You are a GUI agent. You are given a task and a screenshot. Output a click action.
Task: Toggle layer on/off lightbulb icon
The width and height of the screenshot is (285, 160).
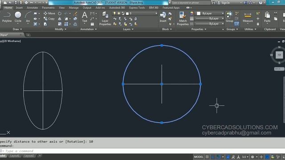point(114,13)
